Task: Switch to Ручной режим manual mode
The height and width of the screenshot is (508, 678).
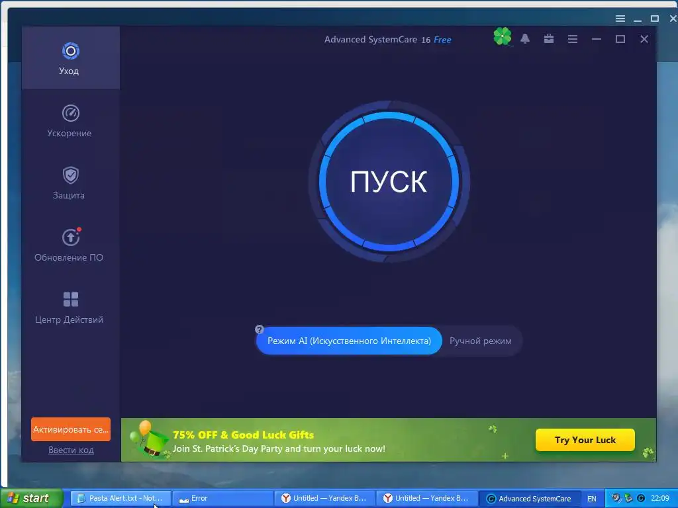Action: click(481, 341)
